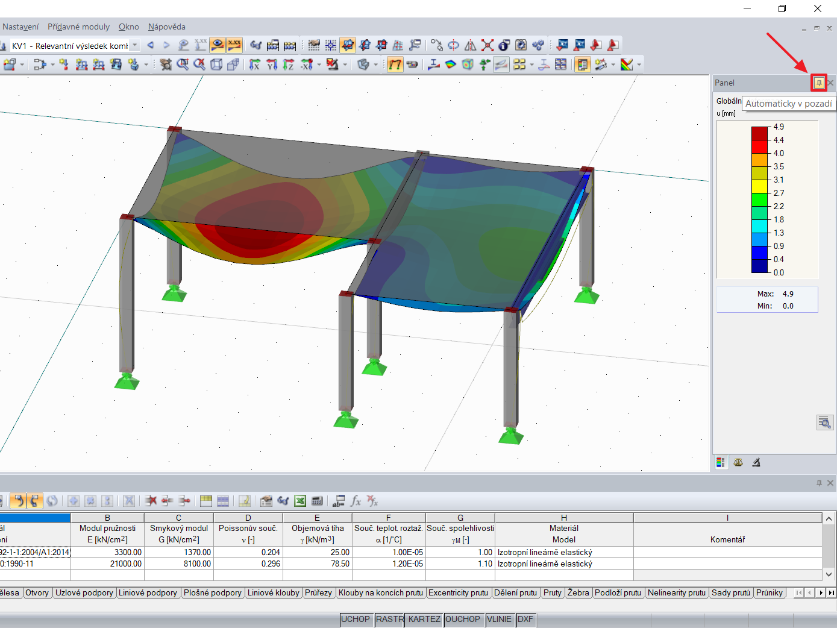Toggle OUCHOP object snap in status bar
Viewport: 837px width, 628px height.
tap(463, 619)
